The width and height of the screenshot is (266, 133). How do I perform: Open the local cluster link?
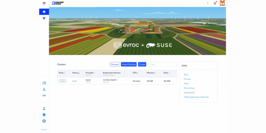pyautogui.click(x=74, y=81)
